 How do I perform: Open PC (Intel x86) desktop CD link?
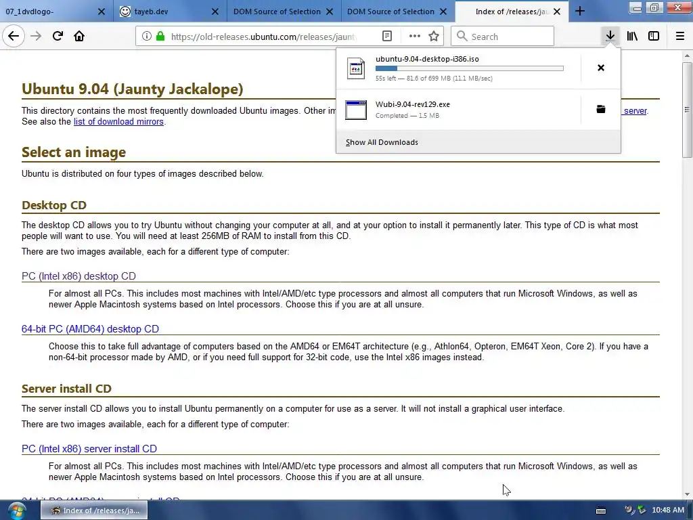pyautogui.click(x=79, y=276)
